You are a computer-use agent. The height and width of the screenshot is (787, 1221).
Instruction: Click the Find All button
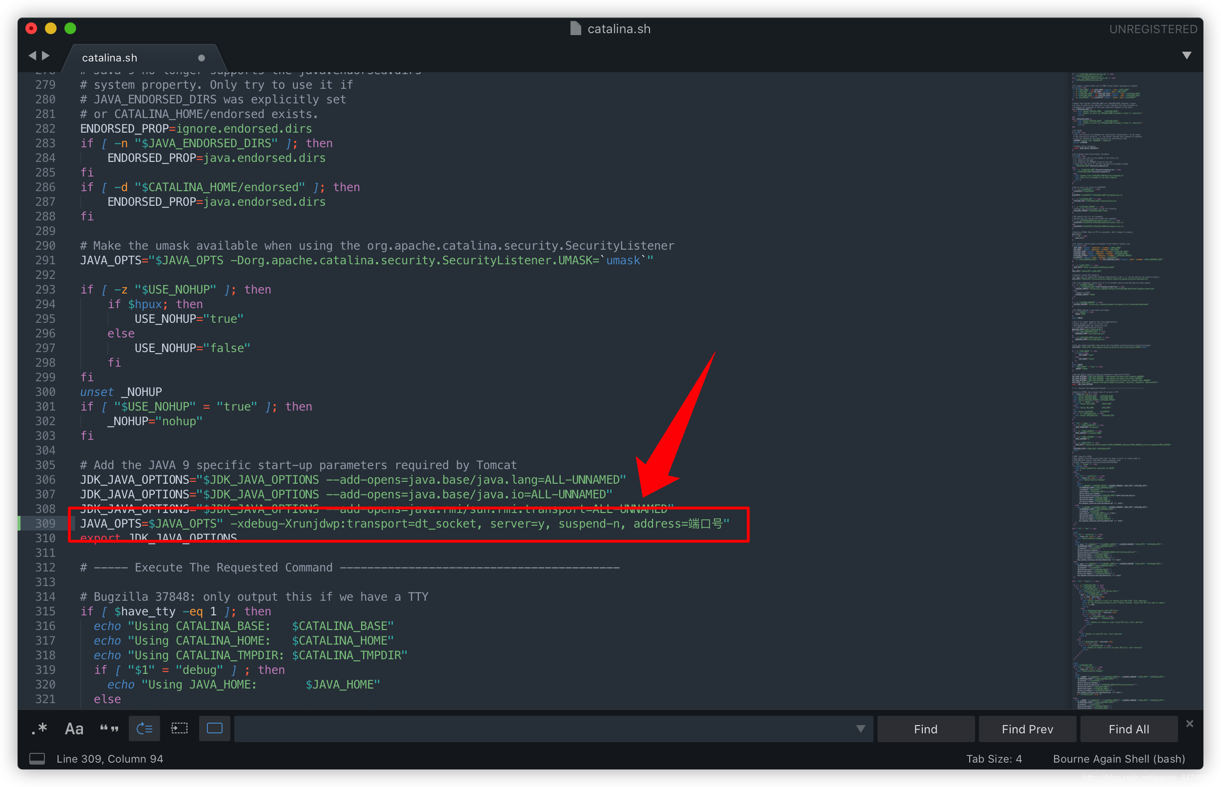coord(1129,729)
